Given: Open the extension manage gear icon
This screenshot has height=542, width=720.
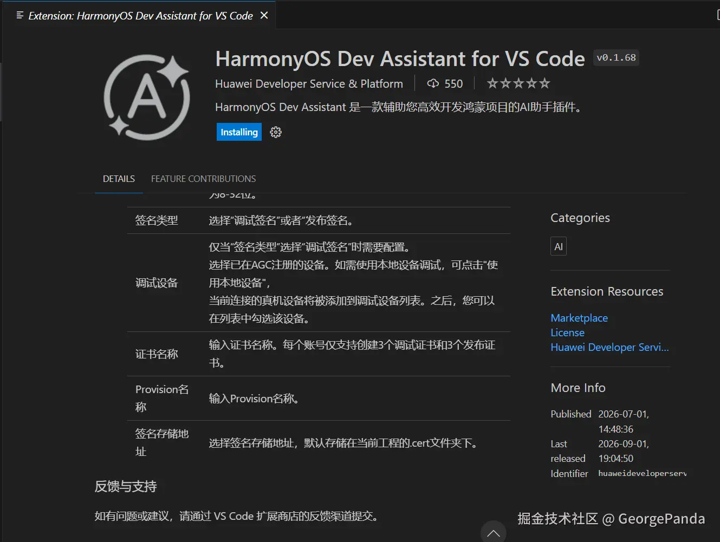Looking at the screenshot, I should tap(276, 132).
